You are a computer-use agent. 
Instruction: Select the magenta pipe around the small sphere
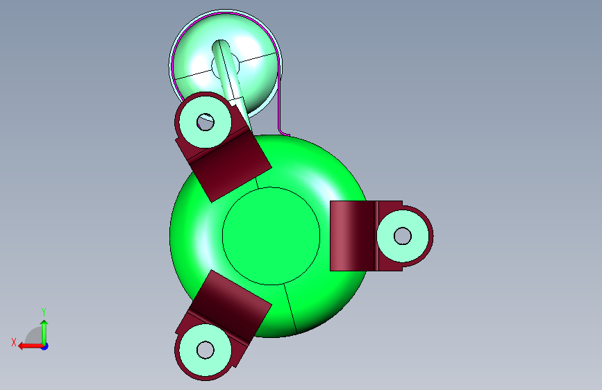280,100
